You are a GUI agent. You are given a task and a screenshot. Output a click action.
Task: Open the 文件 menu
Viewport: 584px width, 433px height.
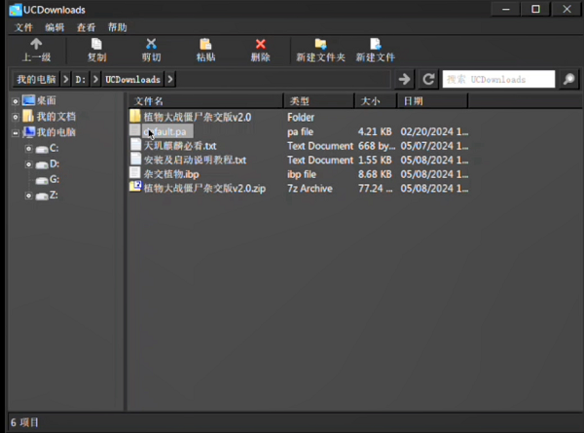tap(24, 27)
